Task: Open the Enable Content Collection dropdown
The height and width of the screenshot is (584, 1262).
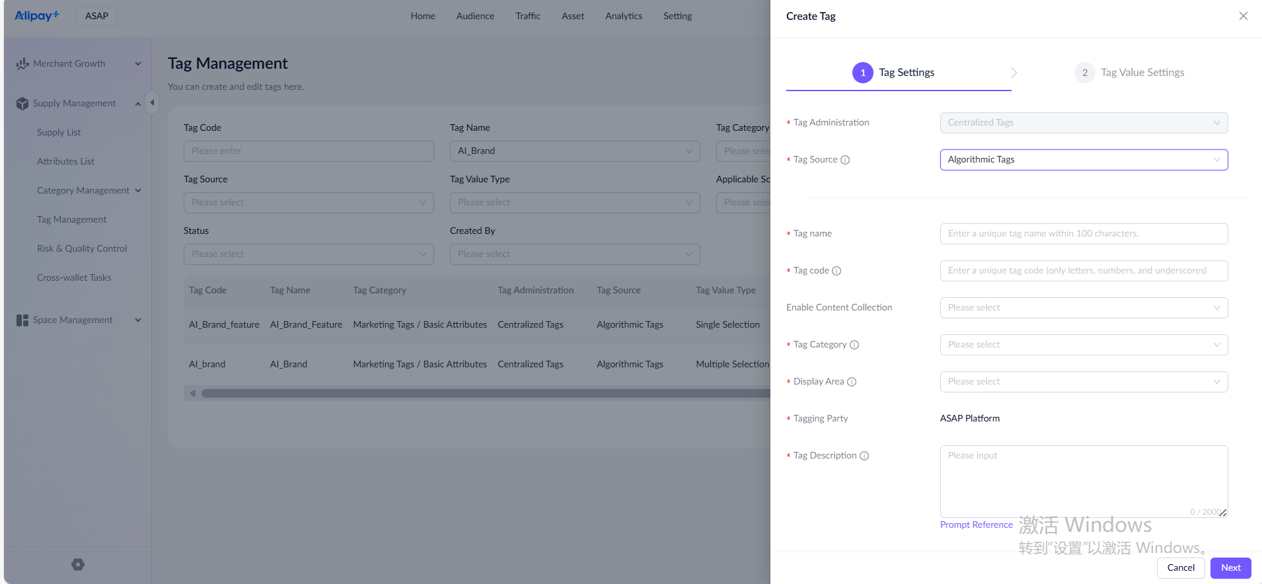Action: (1083, 308)
